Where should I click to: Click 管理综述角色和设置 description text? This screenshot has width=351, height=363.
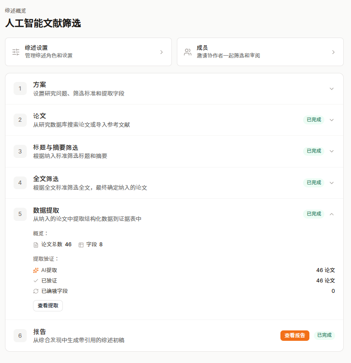tap(48, 56)
